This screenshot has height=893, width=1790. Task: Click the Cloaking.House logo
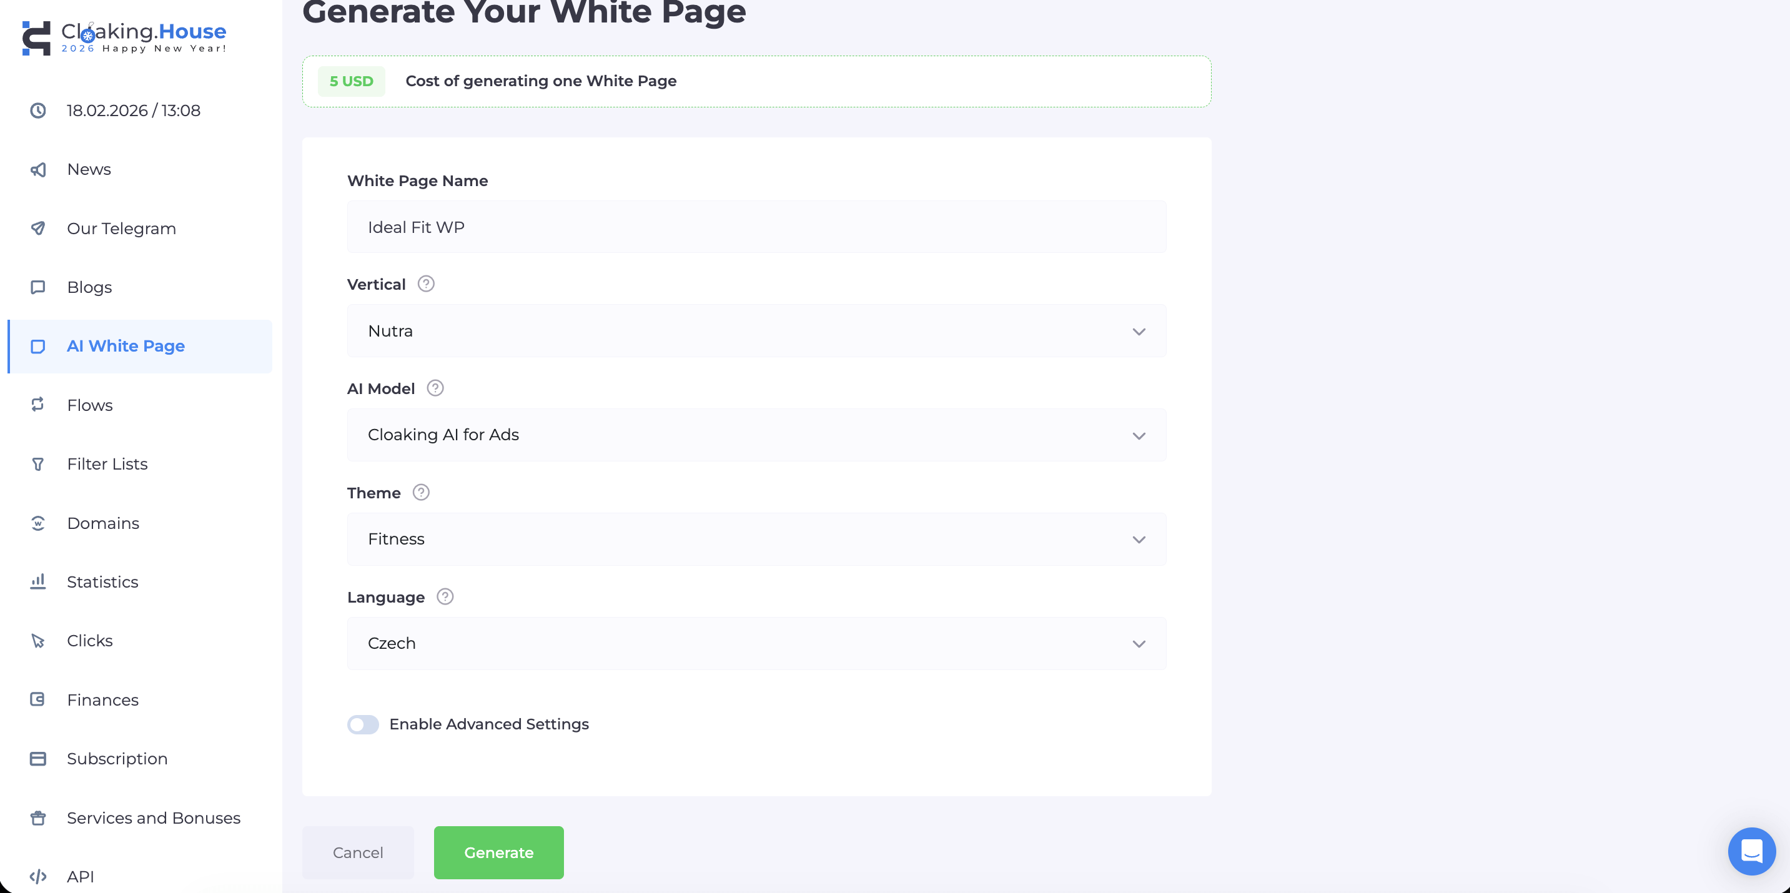click(x=124, y=37)
